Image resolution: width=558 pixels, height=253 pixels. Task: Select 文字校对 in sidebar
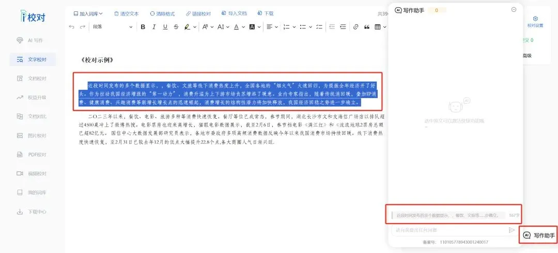(x=33, y=59)
